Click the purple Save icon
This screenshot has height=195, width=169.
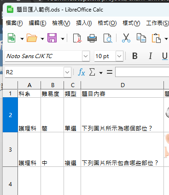tap(52, 38)
